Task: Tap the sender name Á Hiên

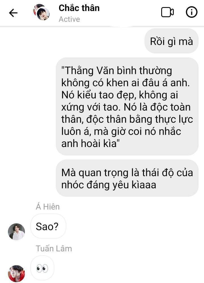Action: click(x=48, y=207)
